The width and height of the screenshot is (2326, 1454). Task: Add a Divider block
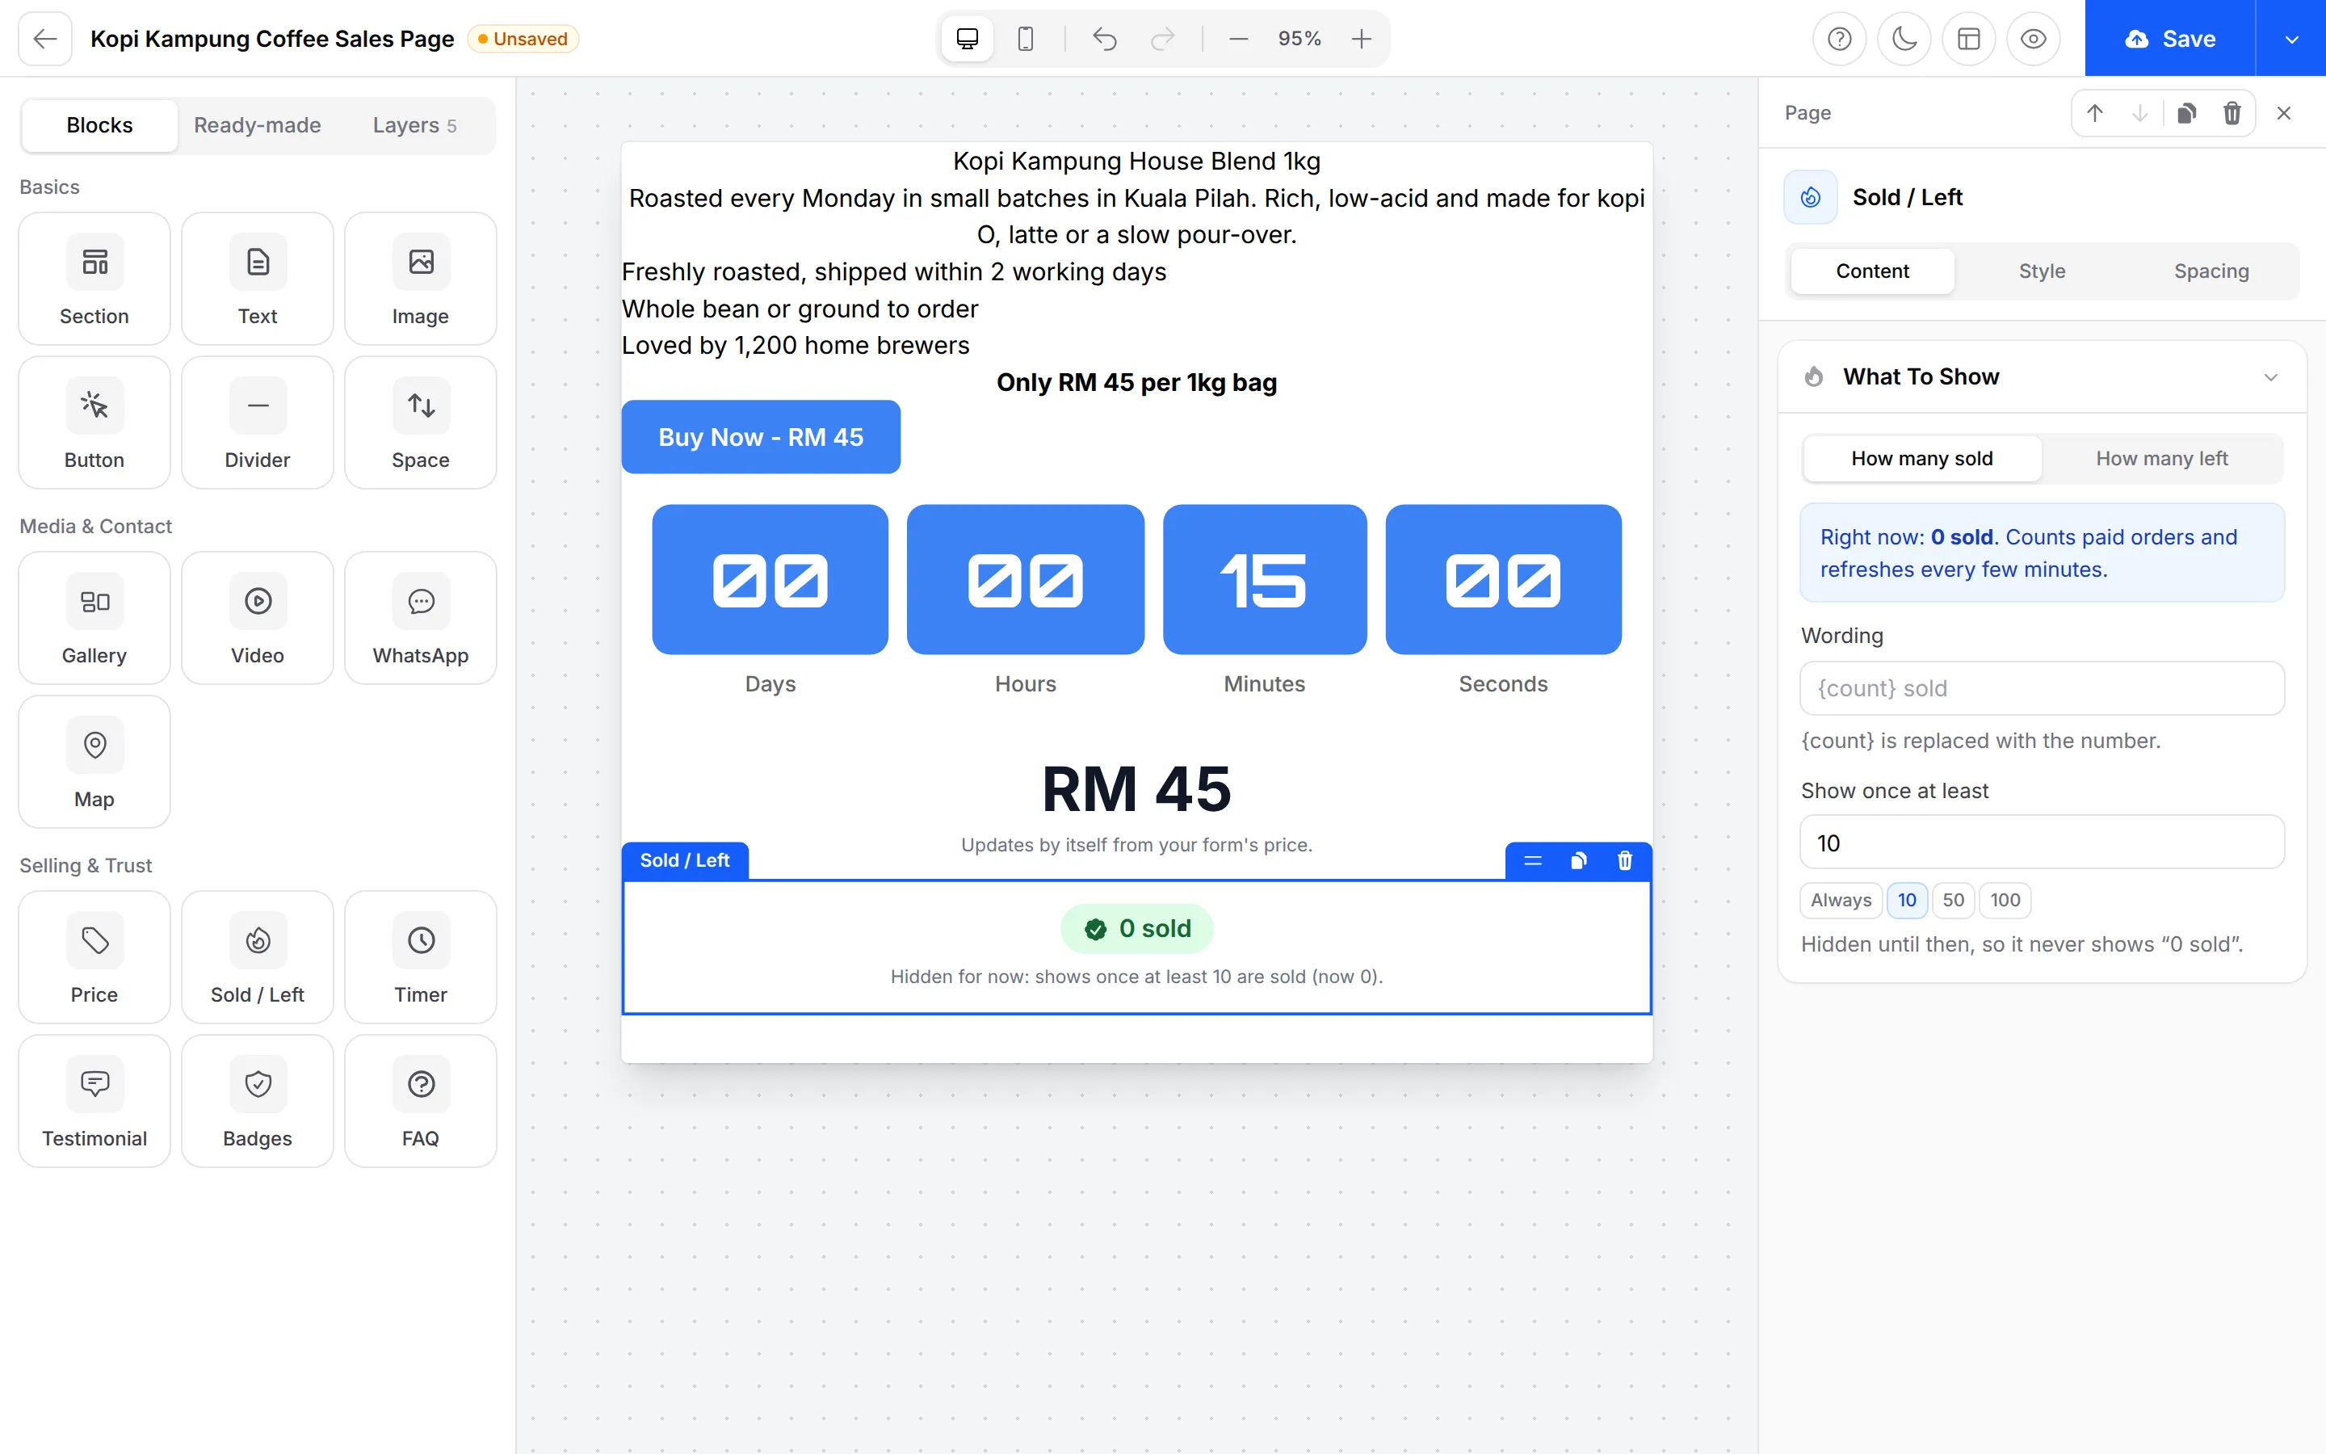coord(258,423)
